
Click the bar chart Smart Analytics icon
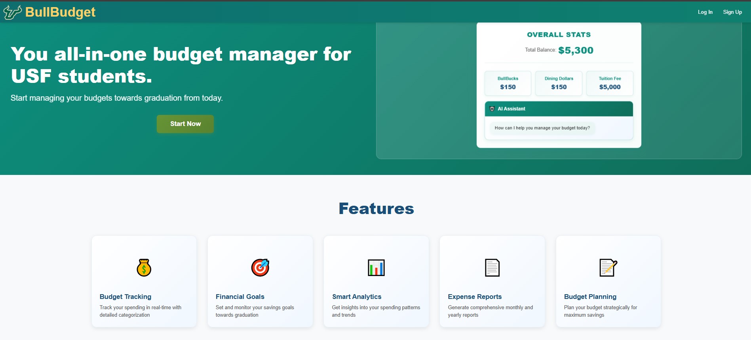pos(376,268)
